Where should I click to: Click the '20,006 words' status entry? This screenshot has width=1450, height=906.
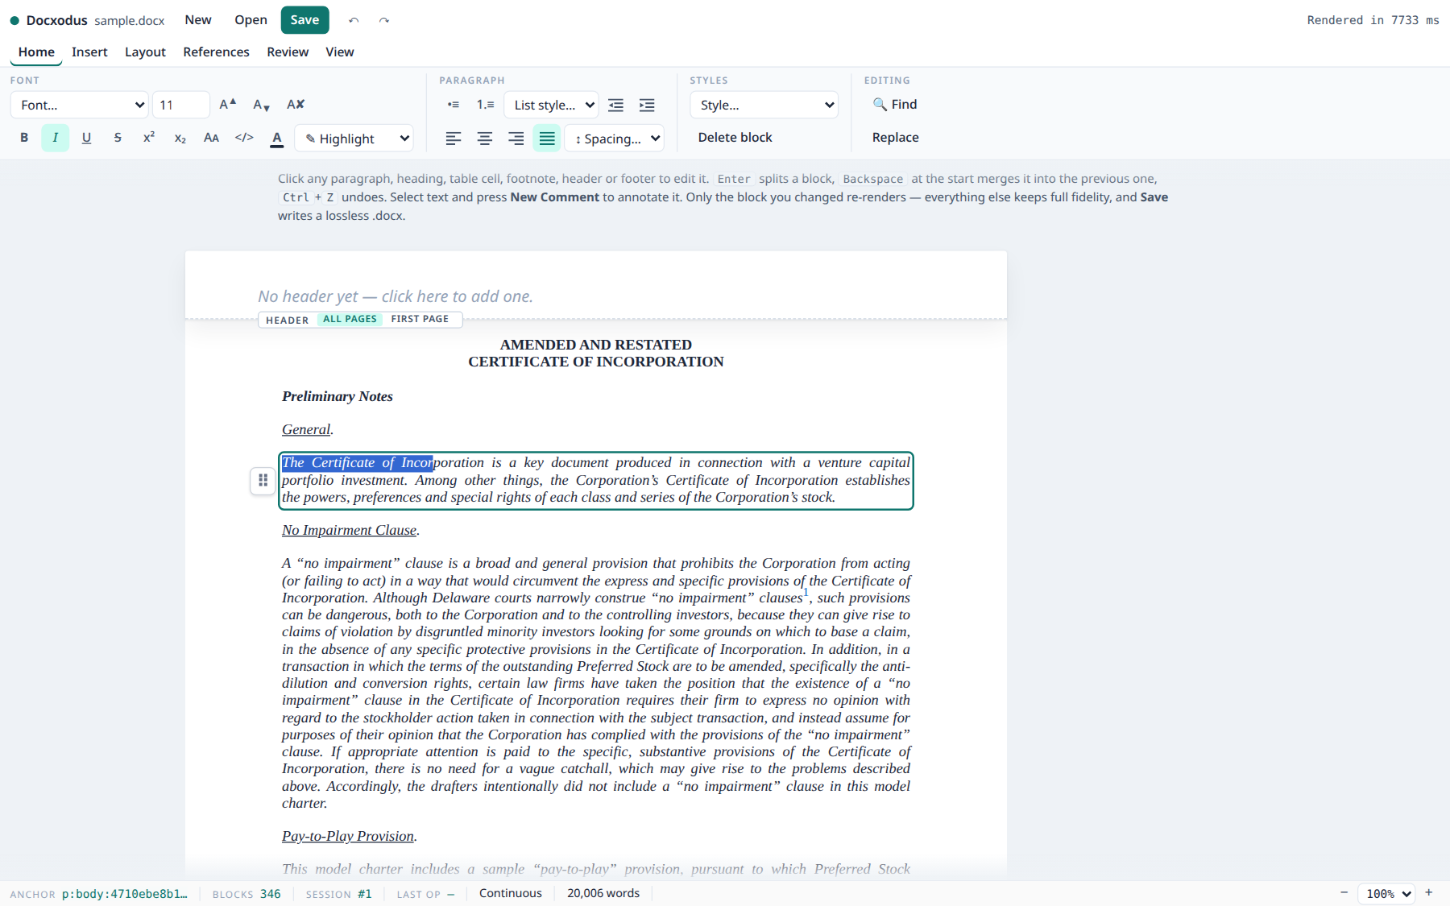603,893
